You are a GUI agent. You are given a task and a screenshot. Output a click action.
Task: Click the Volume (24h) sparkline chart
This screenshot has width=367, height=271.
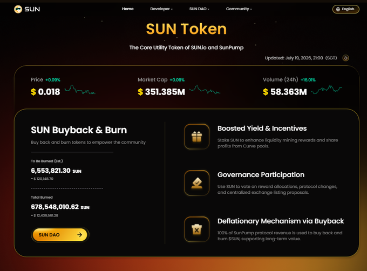pos(327,90)
